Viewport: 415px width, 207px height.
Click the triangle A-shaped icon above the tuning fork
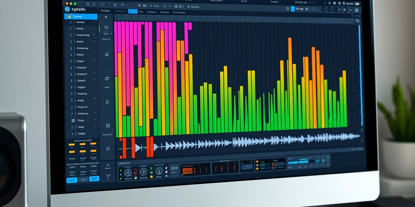(108, 165)
